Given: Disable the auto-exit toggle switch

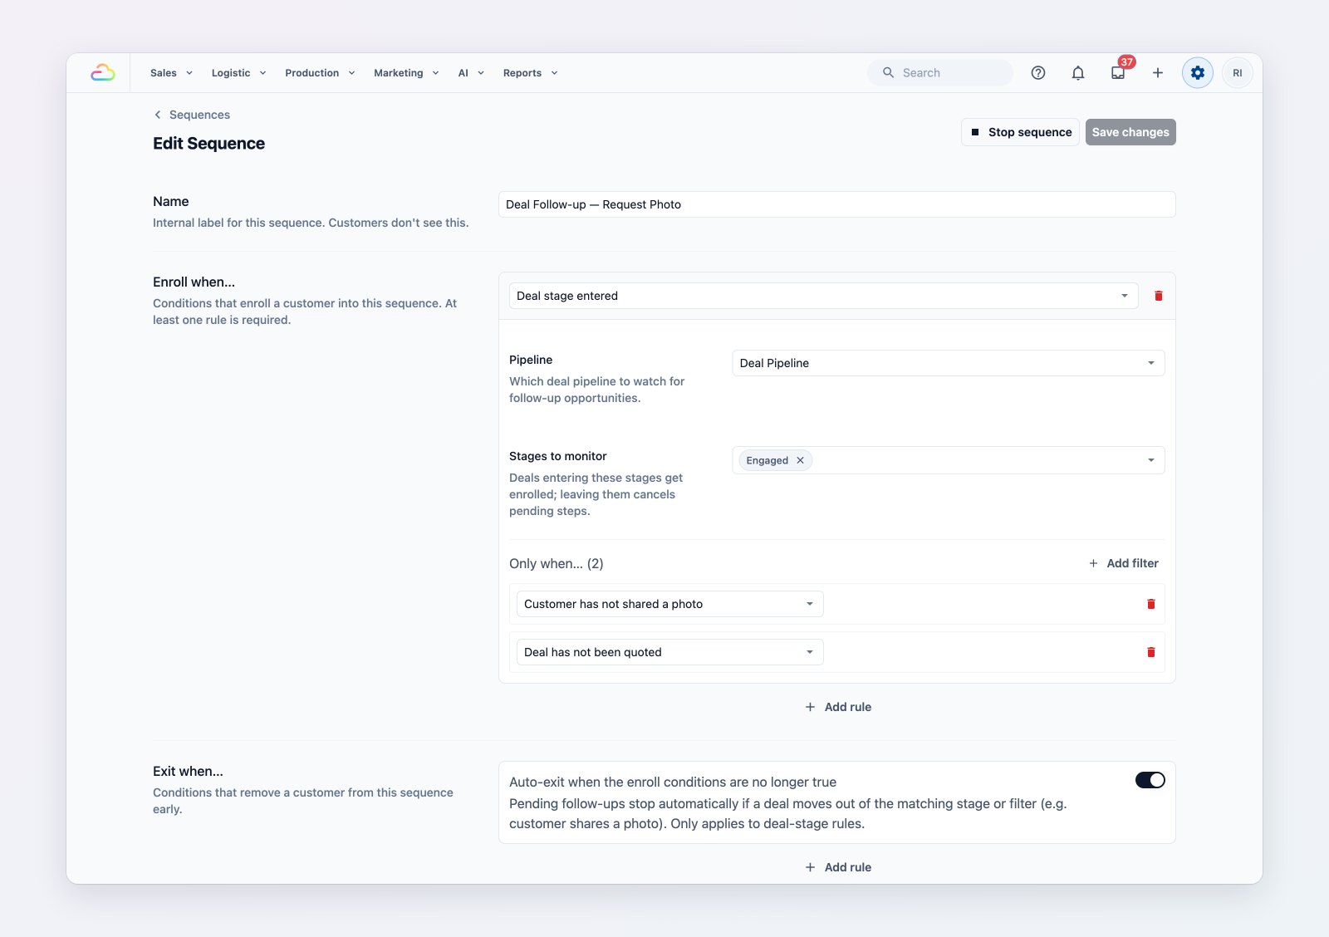Looking at the screenshot, I should tap(1150, 780).
